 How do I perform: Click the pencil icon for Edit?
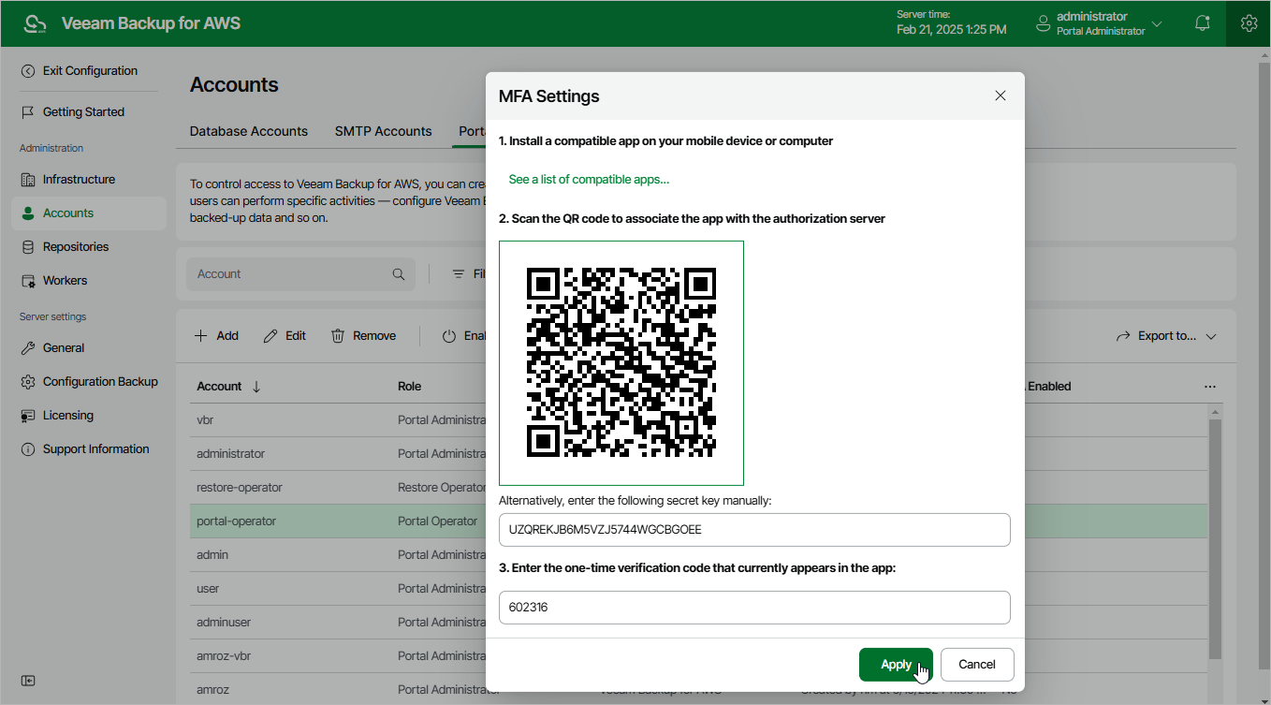270,336
